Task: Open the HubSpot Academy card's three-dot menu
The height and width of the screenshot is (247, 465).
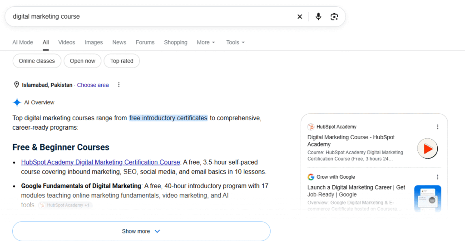Action: point(437,127)
